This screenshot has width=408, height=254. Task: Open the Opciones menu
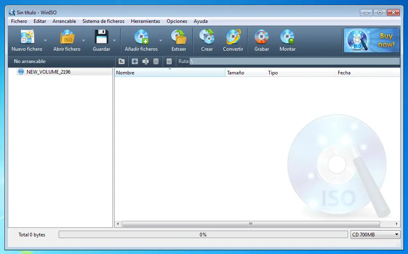tap(177, 21)
